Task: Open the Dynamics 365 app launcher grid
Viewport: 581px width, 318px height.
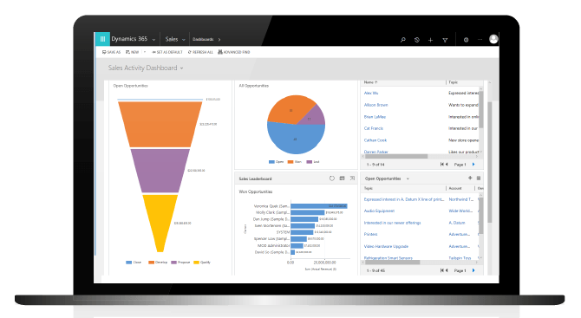Action: click(x=102, y=39)
